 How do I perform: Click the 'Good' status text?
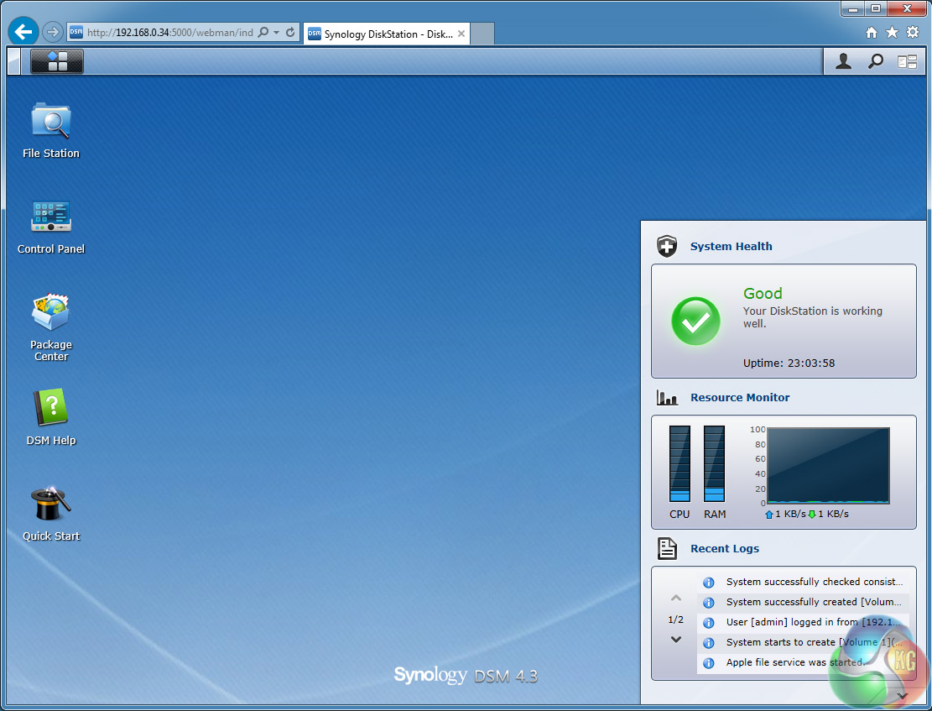tap(763, 293)
